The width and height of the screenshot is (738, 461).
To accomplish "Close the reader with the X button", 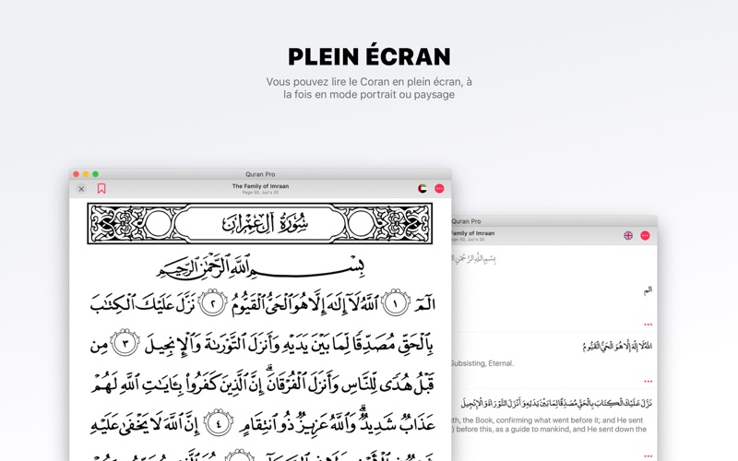I will pos(81,189).
